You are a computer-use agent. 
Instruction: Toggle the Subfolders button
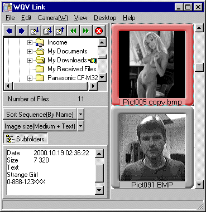tap(26, 139)
